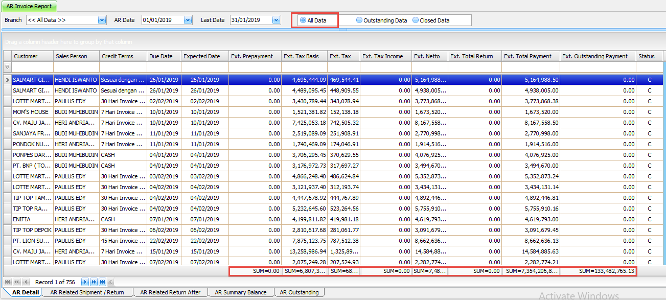Image resolution: width=666 pixels, height=300 pixels.
Task: Click tax value 787,512.38
Action: coord(344,241)
